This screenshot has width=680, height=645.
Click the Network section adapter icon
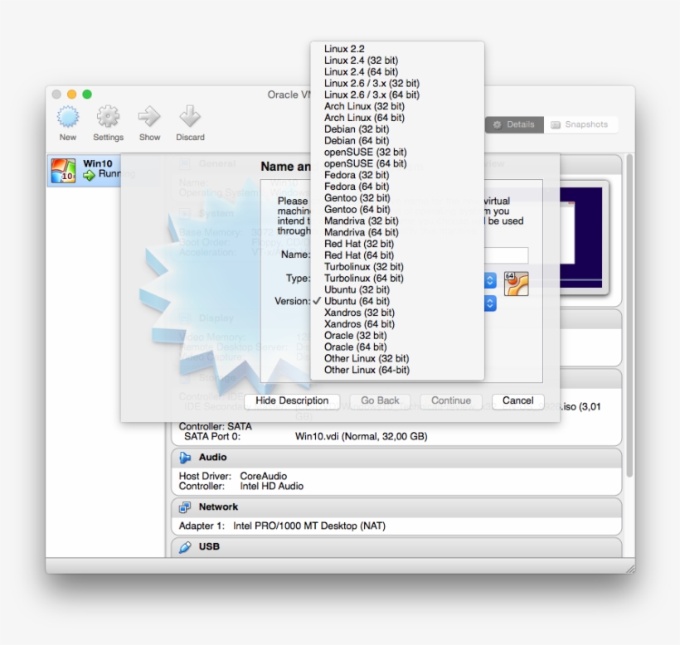point(185,507)
